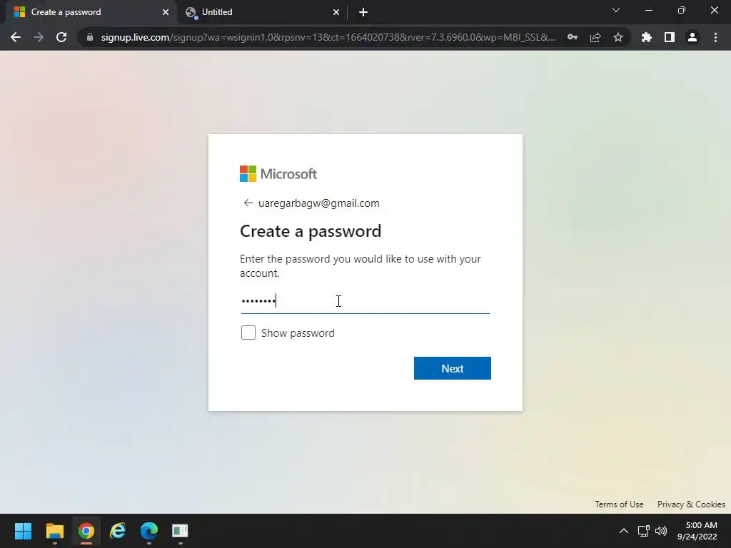Toggle the browser side panel icon

670,37
